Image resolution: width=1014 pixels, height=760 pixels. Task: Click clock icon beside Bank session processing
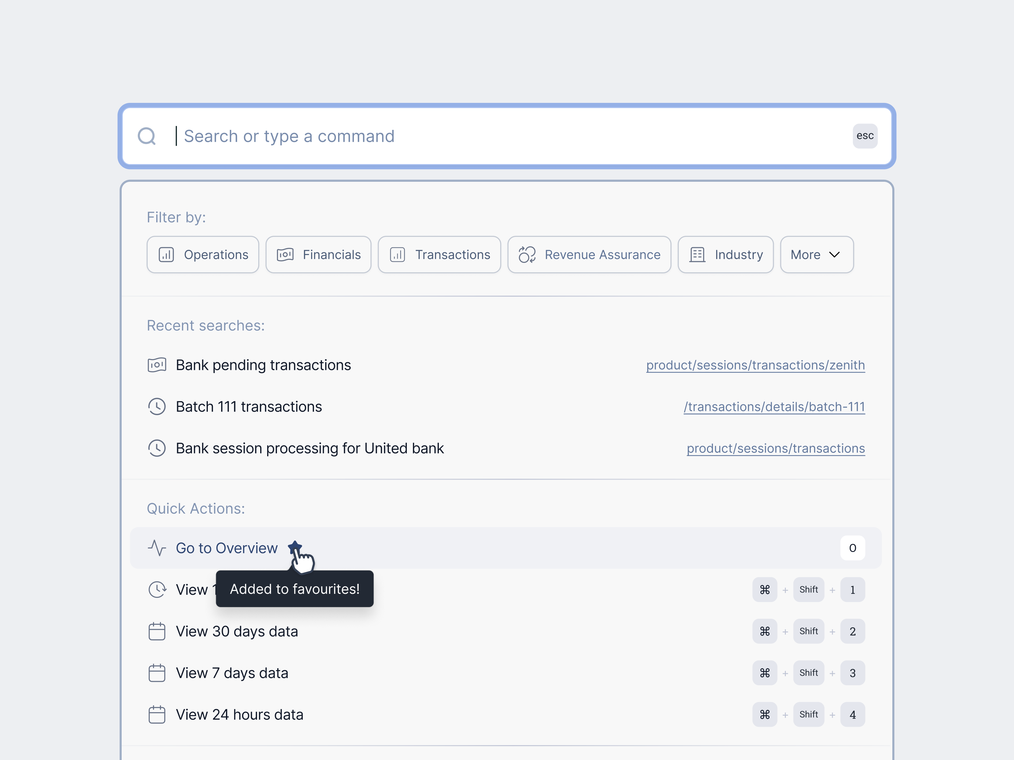click(x=157, y=448)
